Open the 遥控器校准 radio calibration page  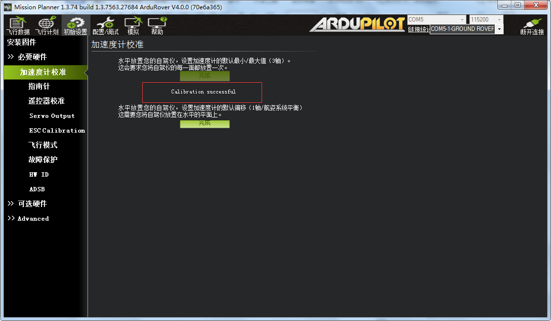[46, 101]
